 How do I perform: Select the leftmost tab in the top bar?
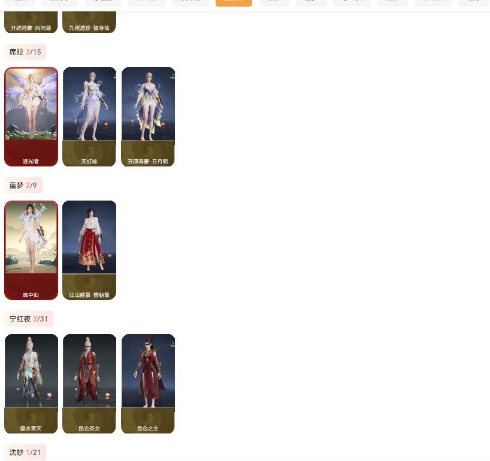click(x=19, y=2)
